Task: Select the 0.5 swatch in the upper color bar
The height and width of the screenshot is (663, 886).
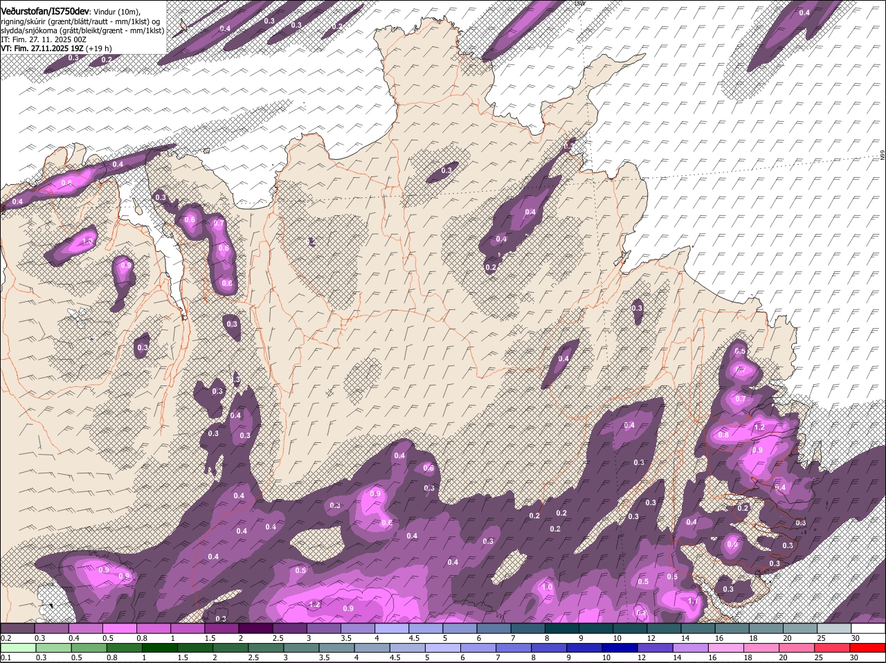Action: point(119,628)
